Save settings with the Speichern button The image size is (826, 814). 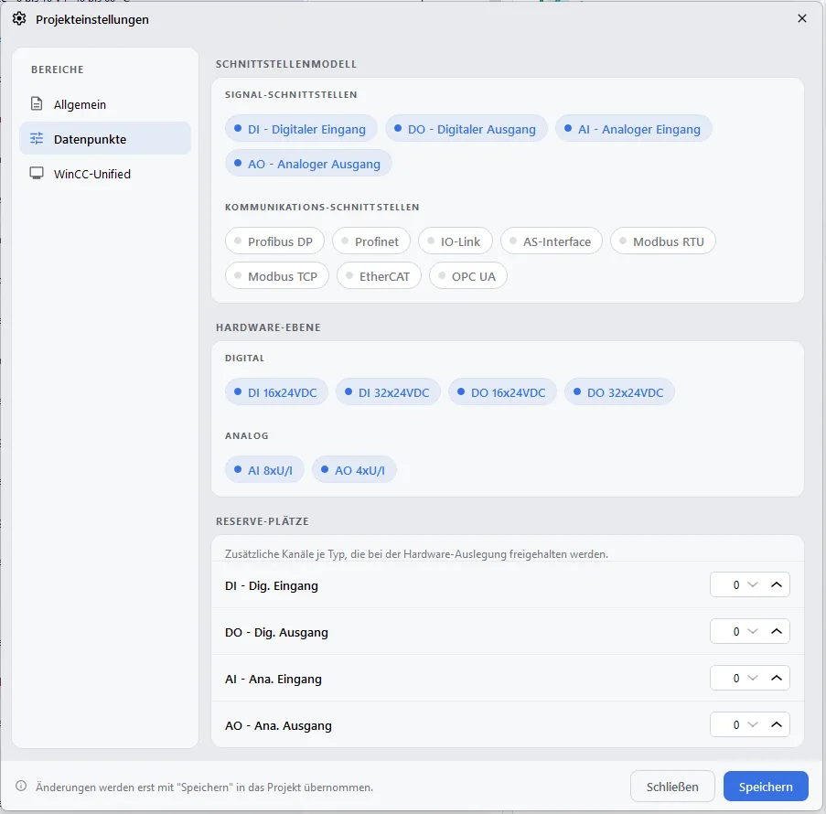coord(766,786)
